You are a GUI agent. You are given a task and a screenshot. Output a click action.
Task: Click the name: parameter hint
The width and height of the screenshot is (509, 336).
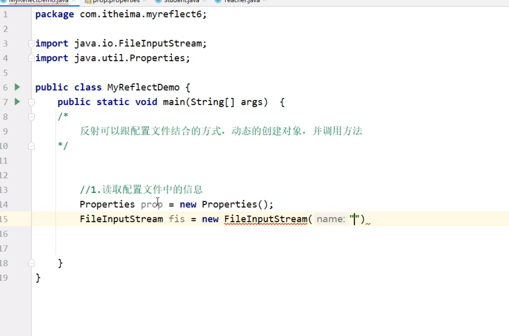click(x=330, y=219)
